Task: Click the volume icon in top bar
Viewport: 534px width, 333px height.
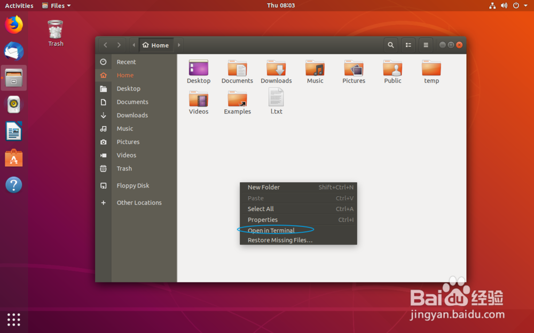Action: (x=504, y=5)
